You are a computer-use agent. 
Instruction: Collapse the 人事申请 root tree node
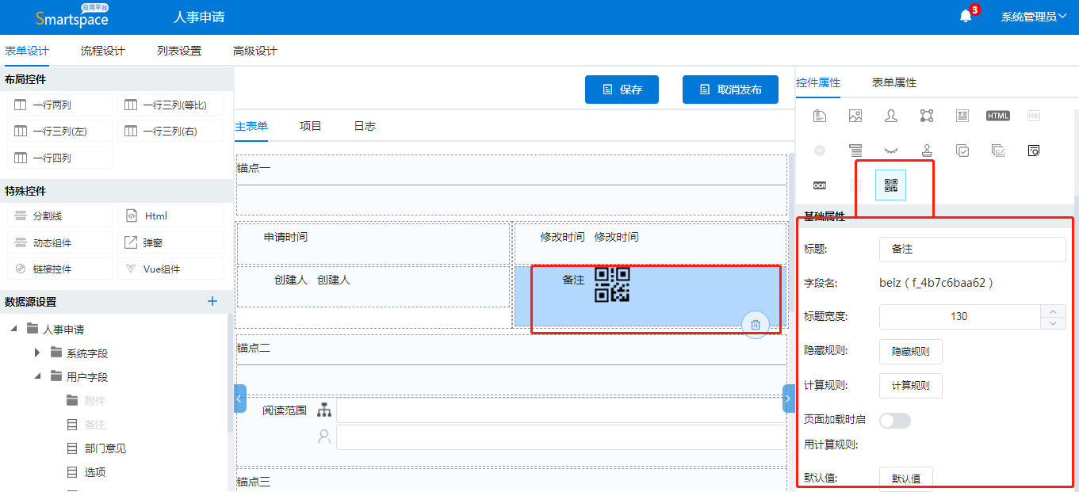[x=14, y=329]
